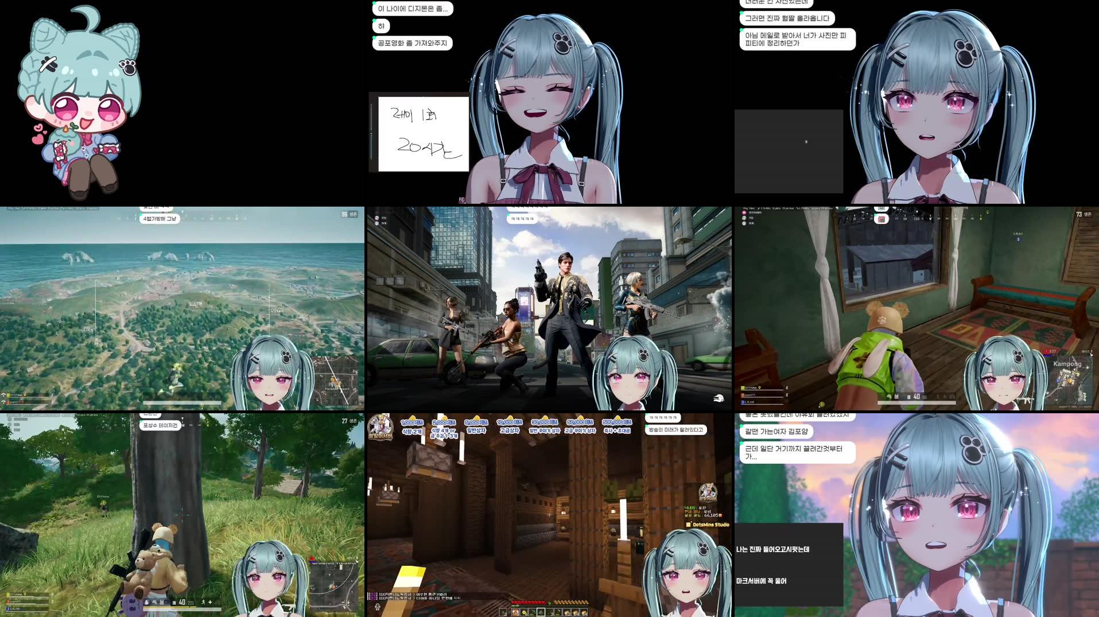Click the '1,000 치즈' reward label
Viewport: 1099px width, 617px height.
click(411, 422)
